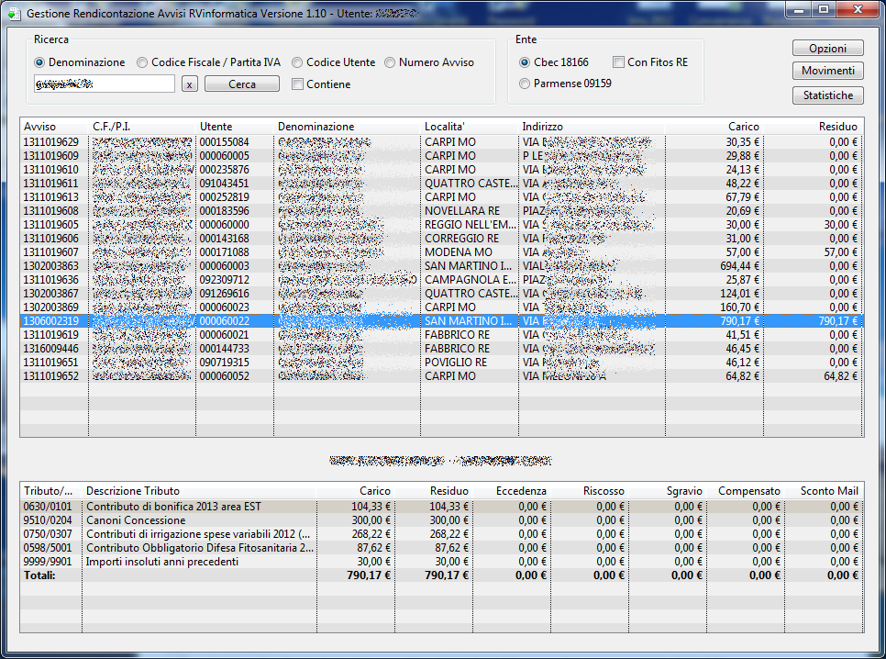Sort by the C.F./P.I. column header
The image size is (886, 659).
pyautogui.click(x=142, y=127)
